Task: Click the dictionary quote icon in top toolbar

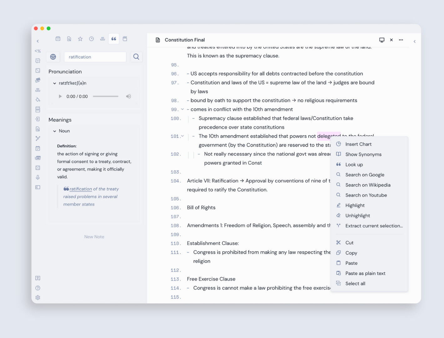Action: point(114,39)
